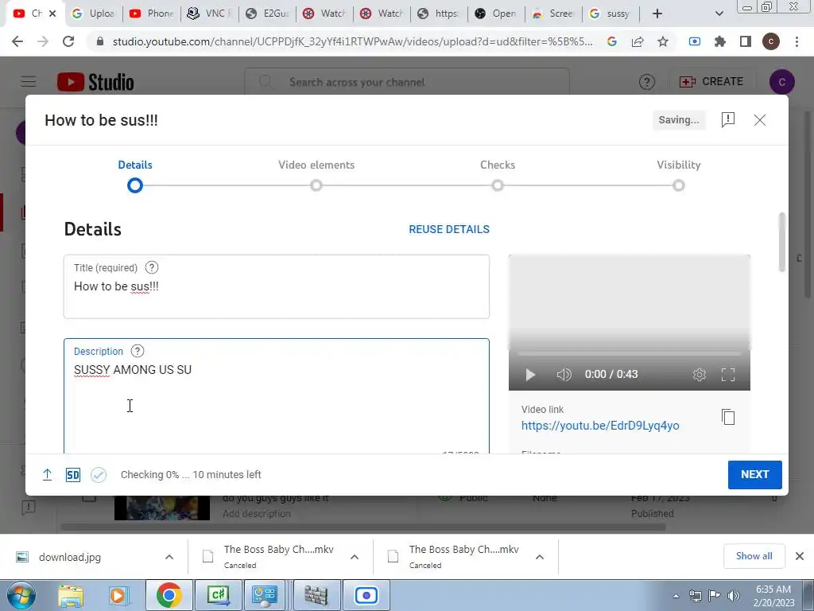Click the horizontal scrollbar under video list

pyautogui.click(x=363, y=527)
